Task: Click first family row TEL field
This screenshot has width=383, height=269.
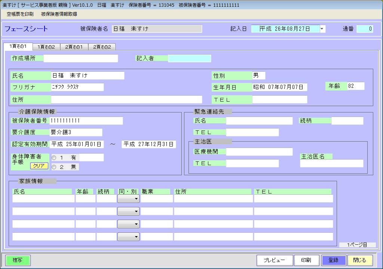Action: point(294,199)
